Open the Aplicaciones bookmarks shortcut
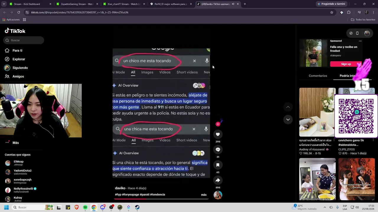378x212 pixels. (x=11, y=20)
